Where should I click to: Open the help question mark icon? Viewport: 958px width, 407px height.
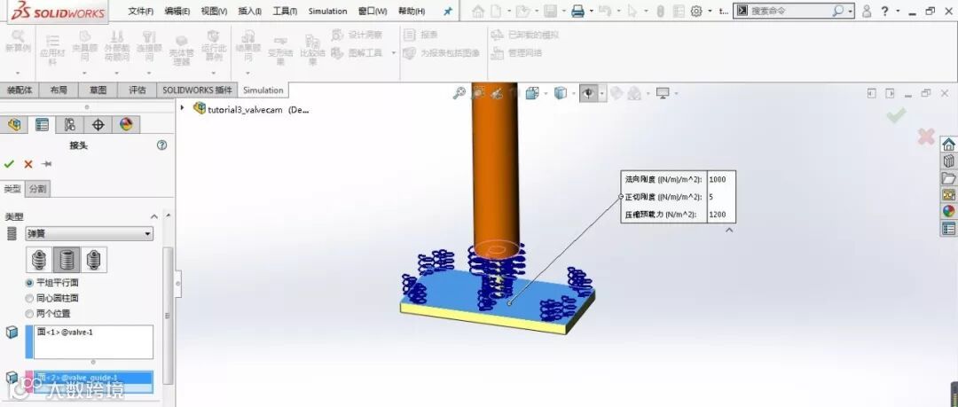884,11
